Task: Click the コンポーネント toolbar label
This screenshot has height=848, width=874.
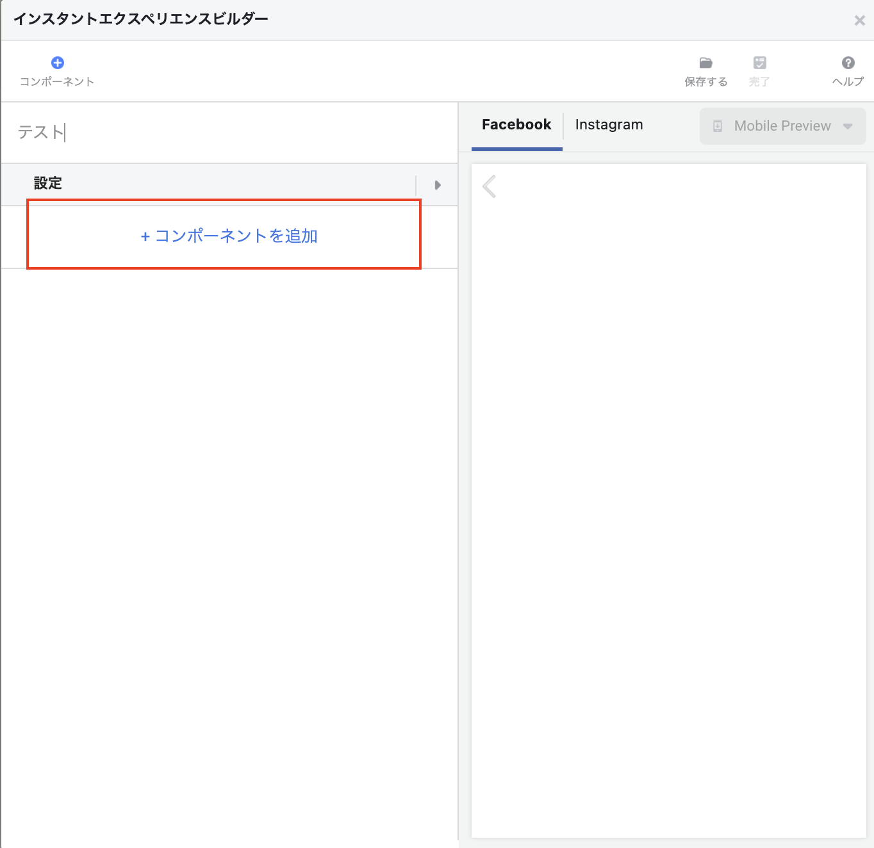Action: point(57,81)
